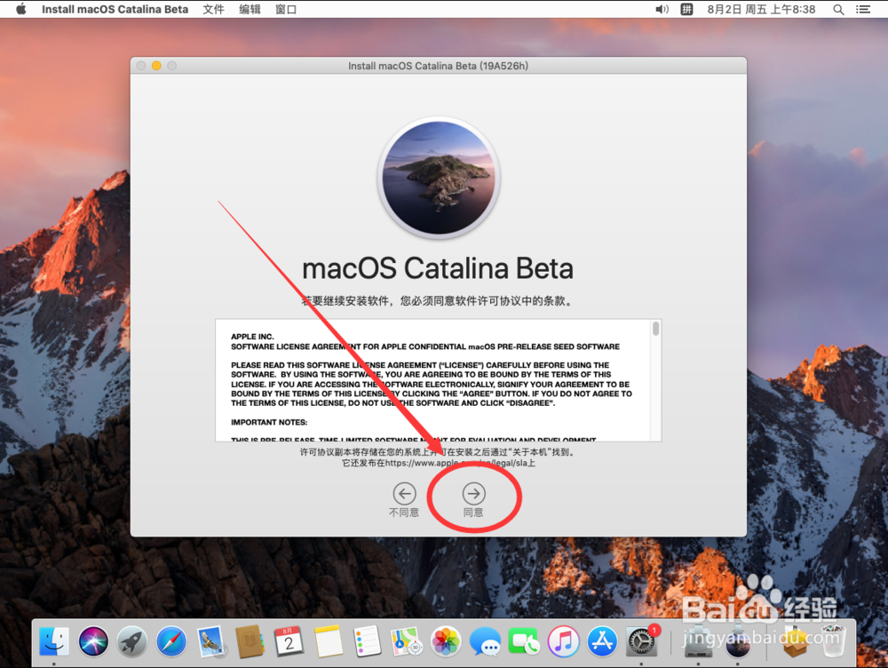Open Photos flower icon in Dock

click(446, 641)
